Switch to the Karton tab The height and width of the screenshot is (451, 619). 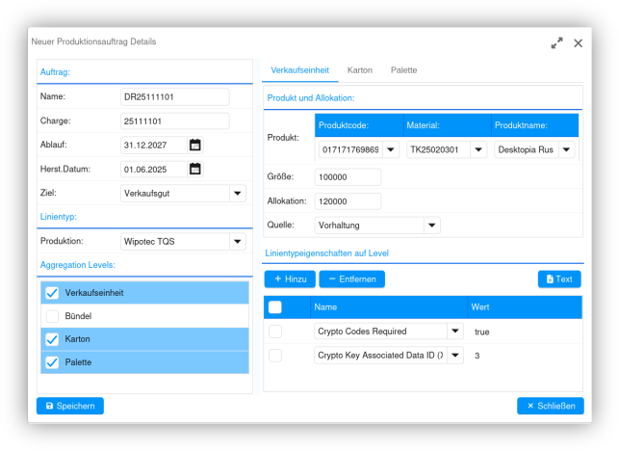[x=360, y=70]
